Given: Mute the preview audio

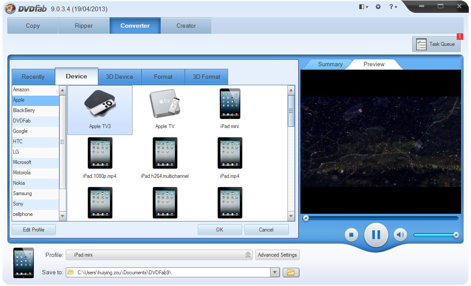Looking at the screenshot, I should click(x=400, y=234).
